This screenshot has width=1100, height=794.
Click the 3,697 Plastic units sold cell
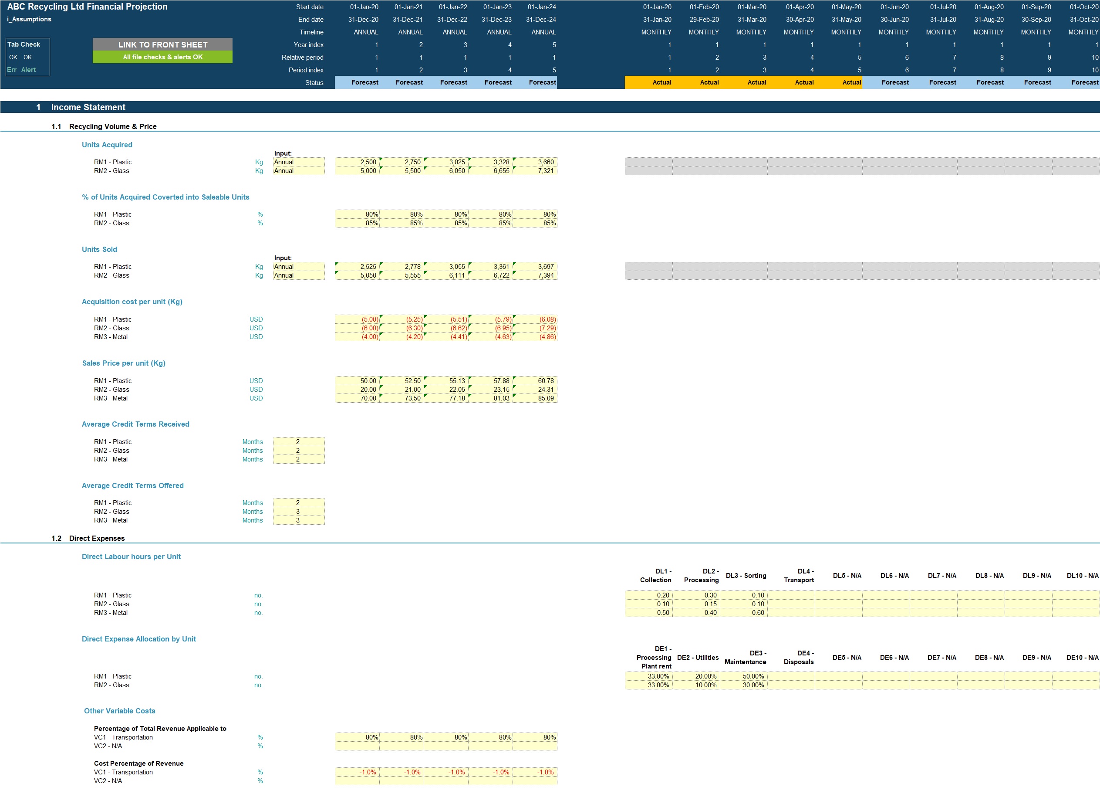535,266
